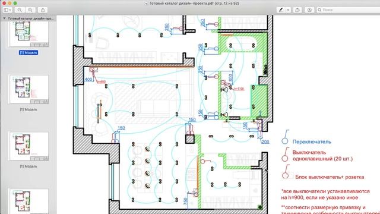380x214 pixels.
Task: Click the yellow minimize window button
Action: click(9, 3)
